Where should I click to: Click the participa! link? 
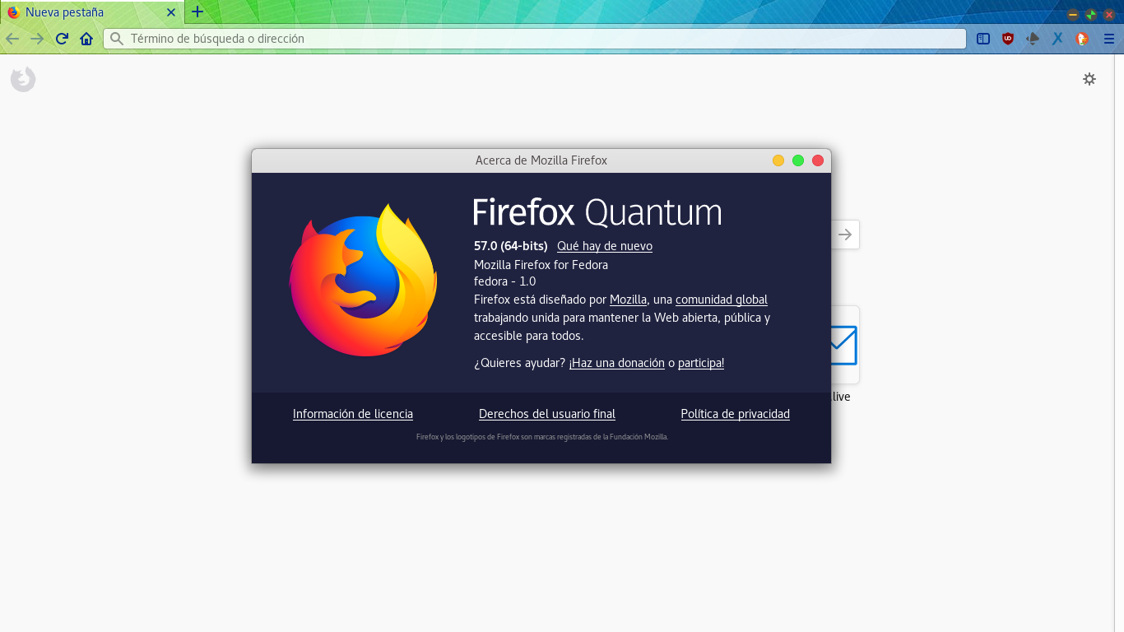coord(701,363)
